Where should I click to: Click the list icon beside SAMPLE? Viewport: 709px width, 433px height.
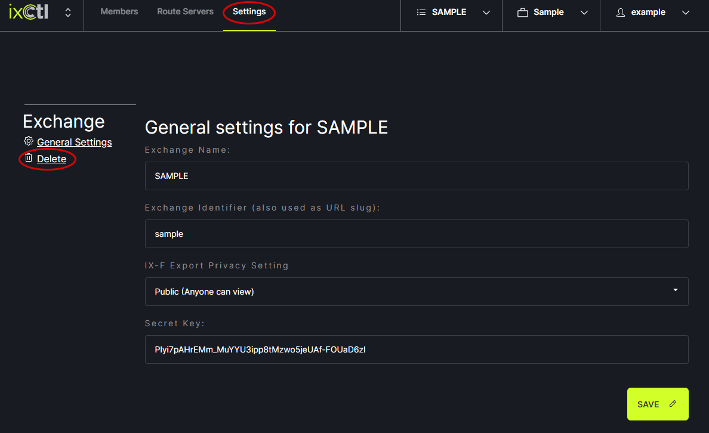point(421,13)
